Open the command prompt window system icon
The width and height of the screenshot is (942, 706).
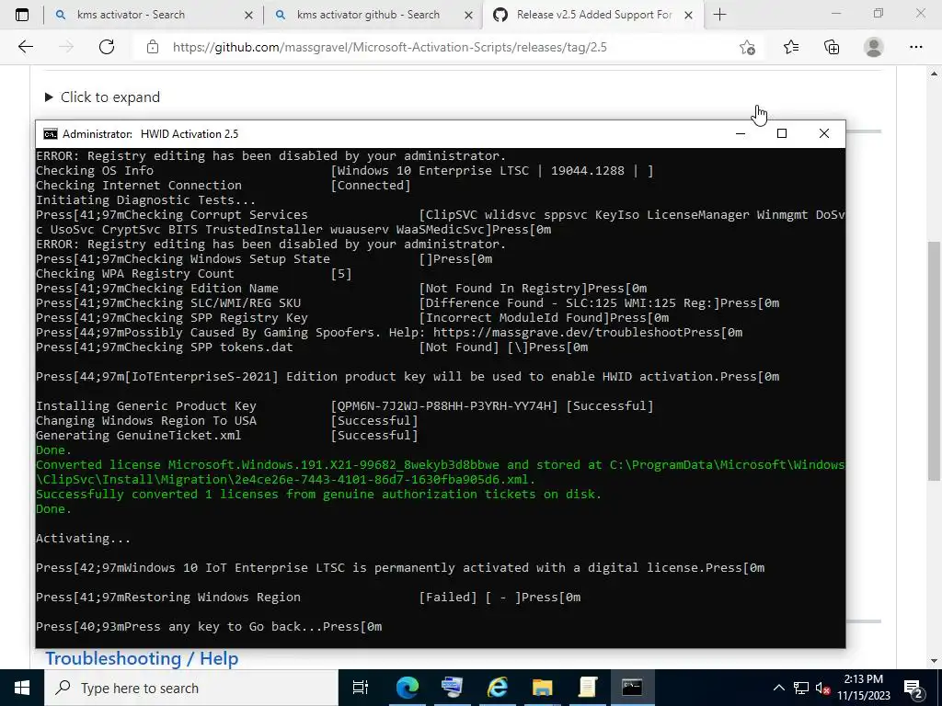point(51,134)
